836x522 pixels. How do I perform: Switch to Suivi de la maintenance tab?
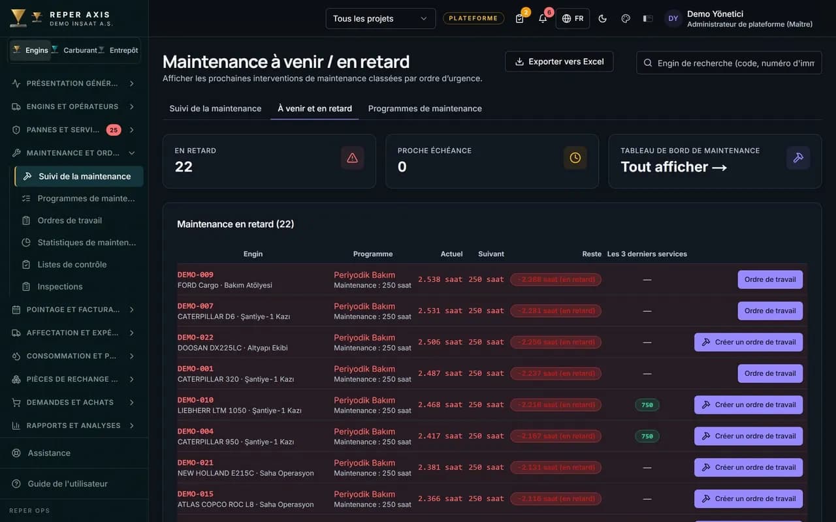point(216,108)
